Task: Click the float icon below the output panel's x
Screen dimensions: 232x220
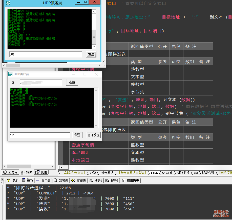Action: coord(2,183)
